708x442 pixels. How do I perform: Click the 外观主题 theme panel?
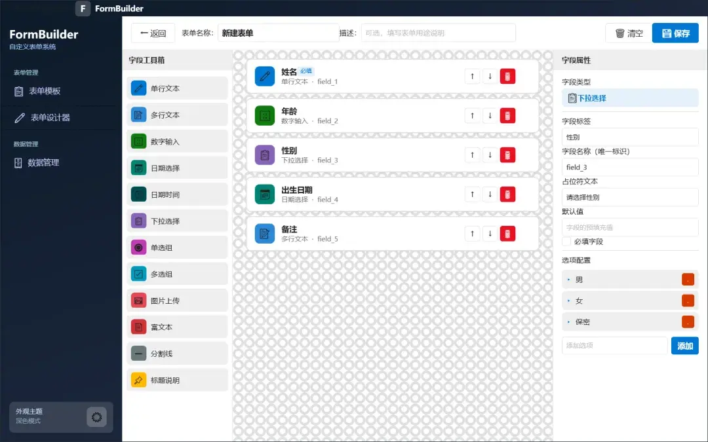61,417
